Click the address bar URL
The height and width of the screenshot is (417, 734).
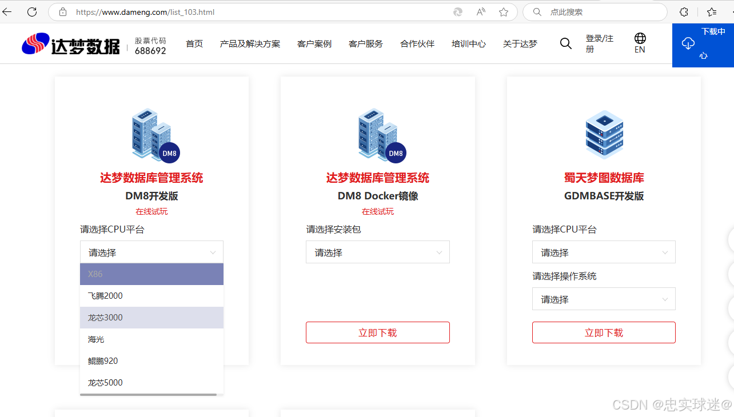145,12
